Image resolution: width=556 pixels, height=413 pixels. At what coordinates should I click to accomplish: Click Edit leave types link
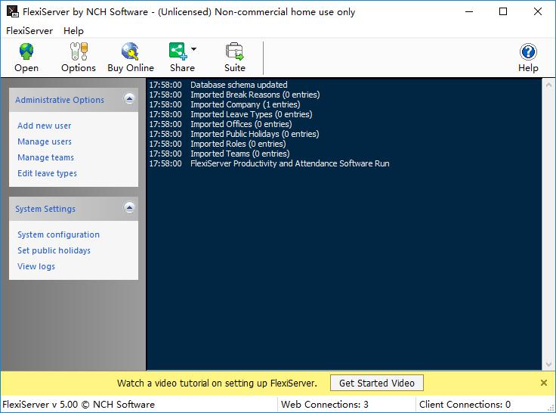(x=47, y=173)
